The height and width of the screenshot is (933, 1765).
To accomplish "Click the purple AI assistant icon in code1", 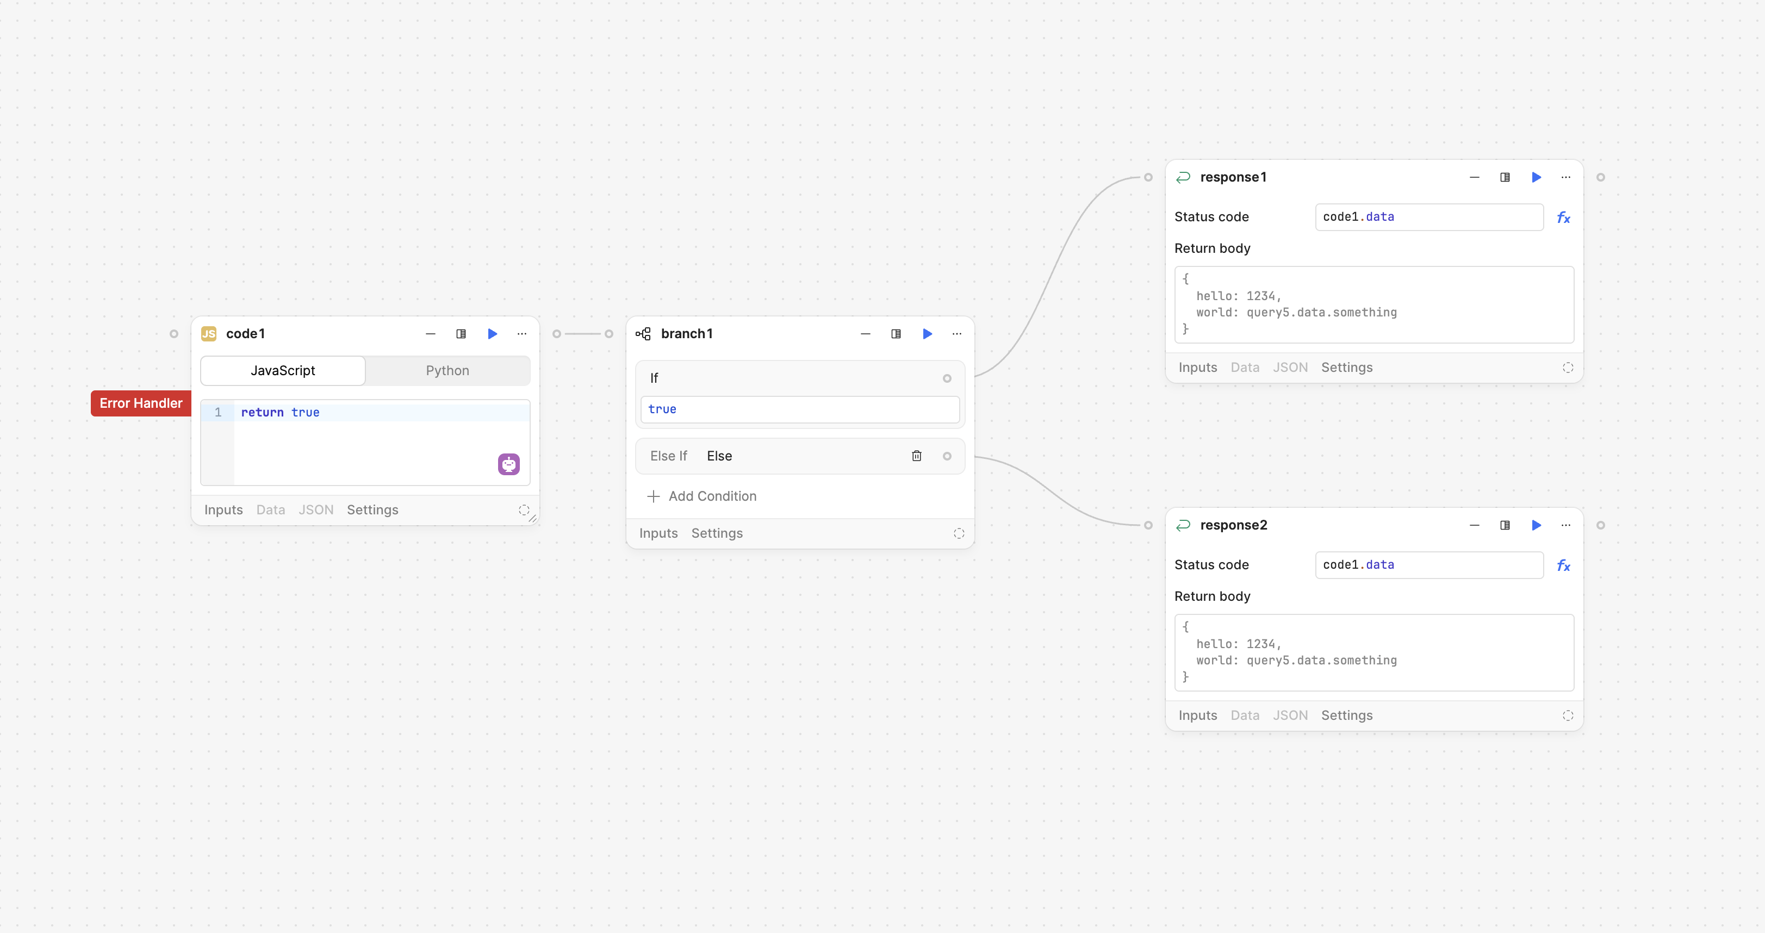I will (508, 464).
